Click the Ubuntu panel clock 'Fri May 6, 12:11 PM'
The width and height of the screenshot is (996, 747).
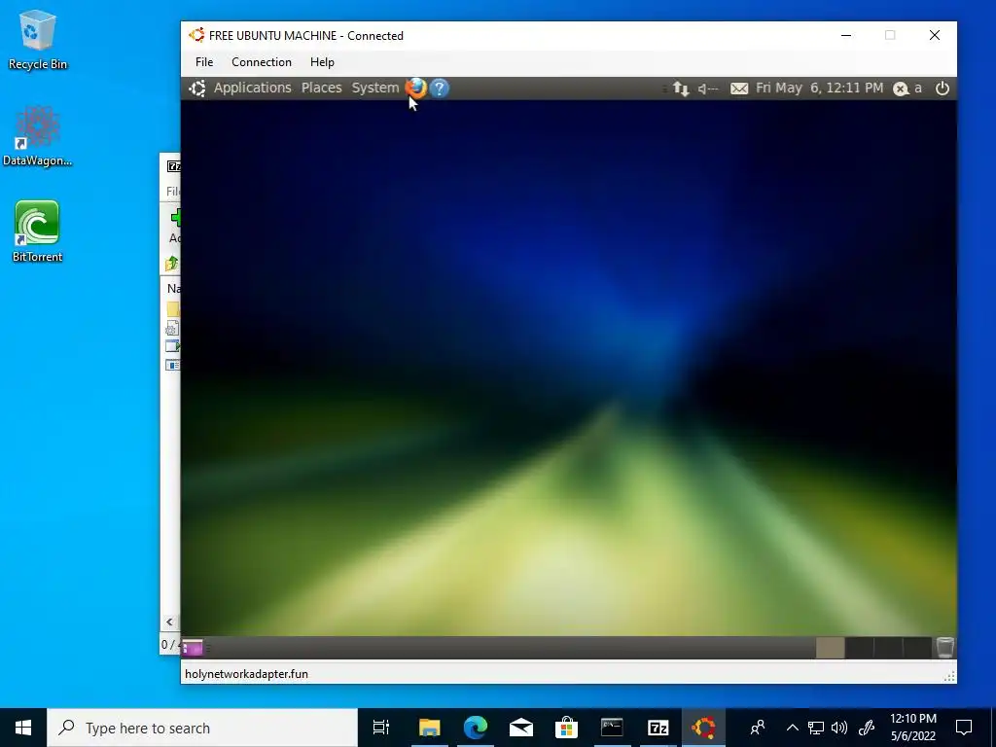pos(819,88)
